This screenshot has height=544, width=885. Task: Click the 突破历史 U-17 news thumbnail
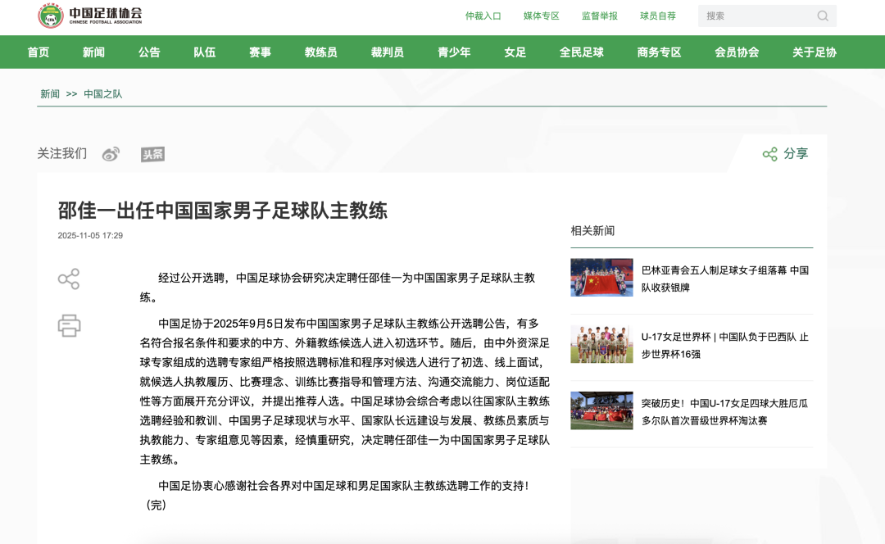coord(601,410)
